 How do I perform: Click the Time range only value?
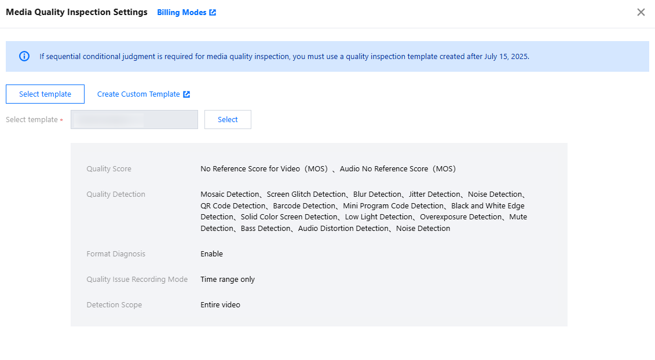[x=228, y=280]
